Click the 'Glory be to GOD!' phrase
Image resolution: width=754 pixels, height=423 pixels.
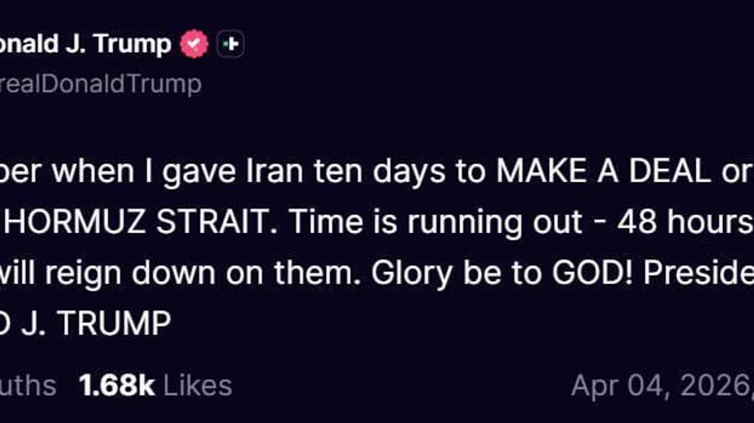tap(502, 273)
